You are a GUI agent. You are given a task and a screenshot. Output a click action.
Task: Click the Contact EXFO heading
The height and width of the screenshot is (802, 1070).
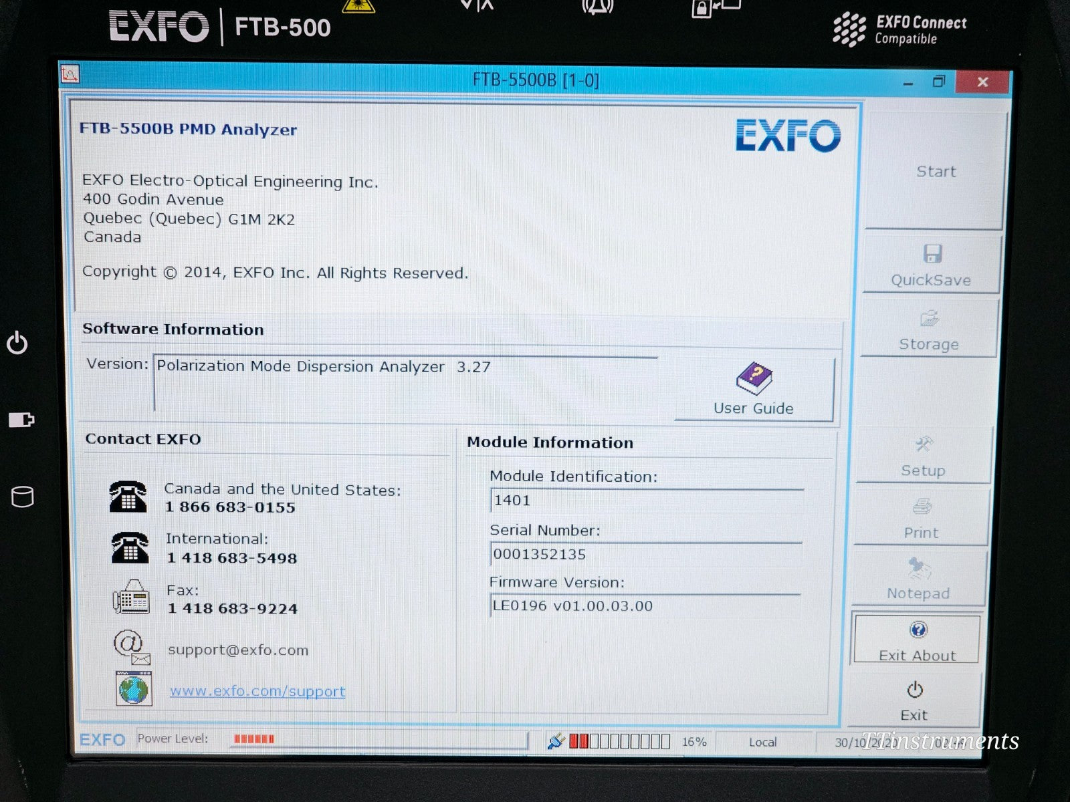tap(143, 439)
